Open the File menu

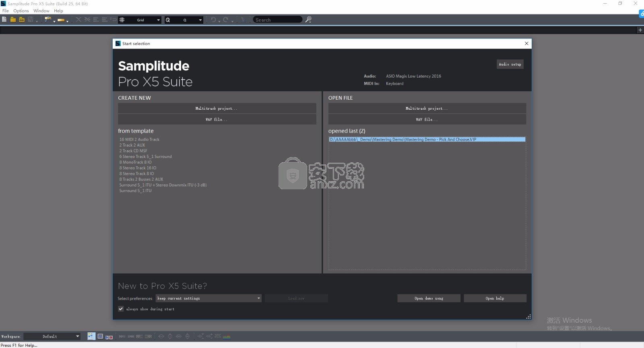(6, 11)
